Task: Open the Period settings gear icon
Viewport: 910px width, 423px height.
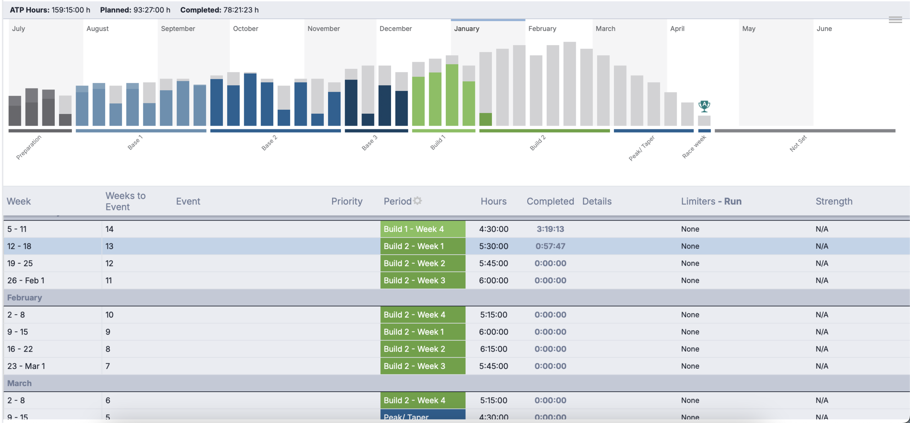Action: (x=418, y=201)
